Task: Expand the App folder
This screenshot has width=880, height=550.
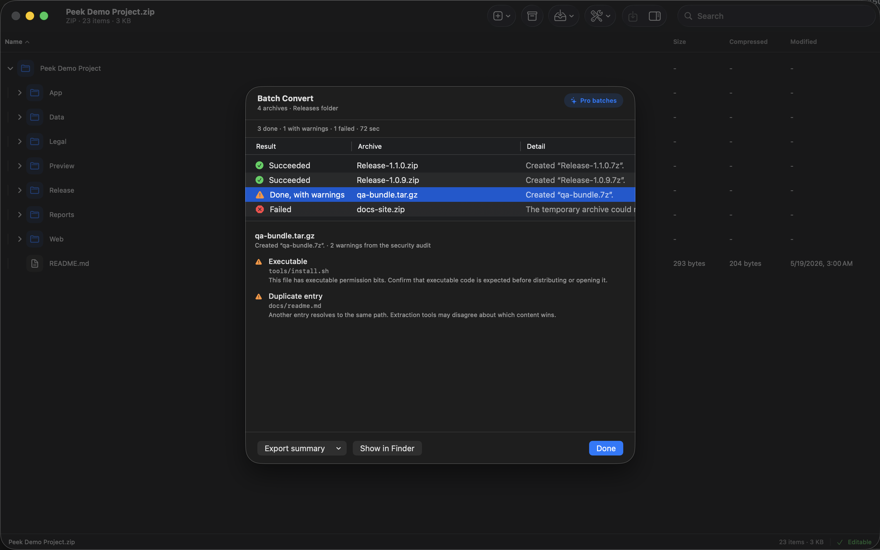Action: pos(20,92)
